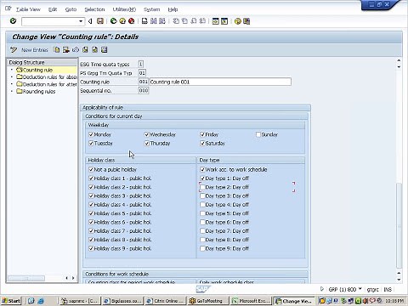This screenshot has width=408, height=306.
Task: Click the First Page icon
Action: point(176,21)
